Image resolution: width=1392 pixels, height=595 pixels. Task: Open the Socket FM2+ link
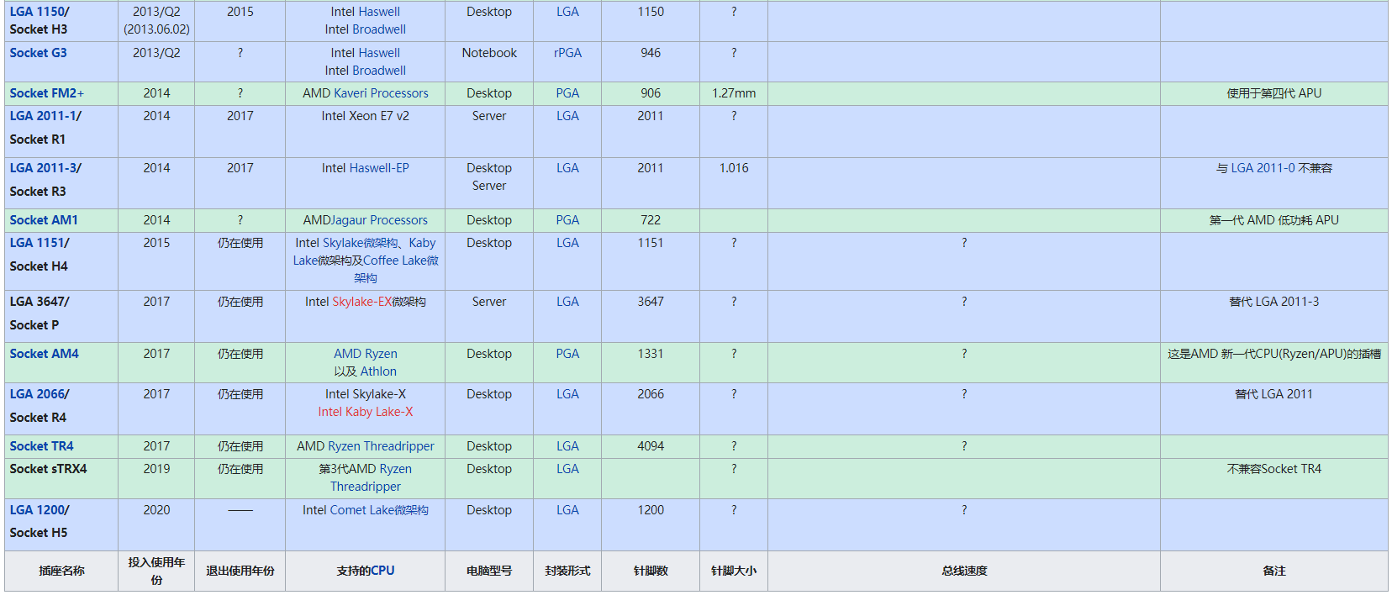tap(46, 93)
